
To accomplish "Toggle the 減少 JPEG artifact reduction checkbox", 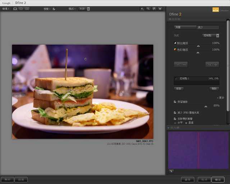I will 175,113.
